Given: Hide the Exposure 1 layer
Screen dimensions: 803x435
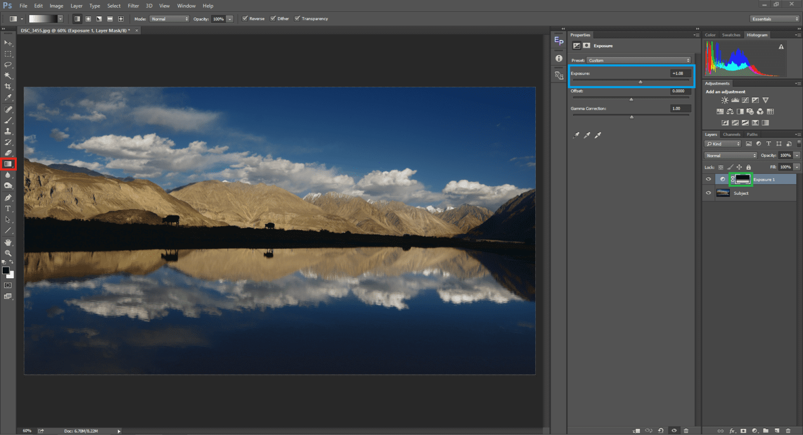Looking at the screenshot, I should tap(708, 179).
